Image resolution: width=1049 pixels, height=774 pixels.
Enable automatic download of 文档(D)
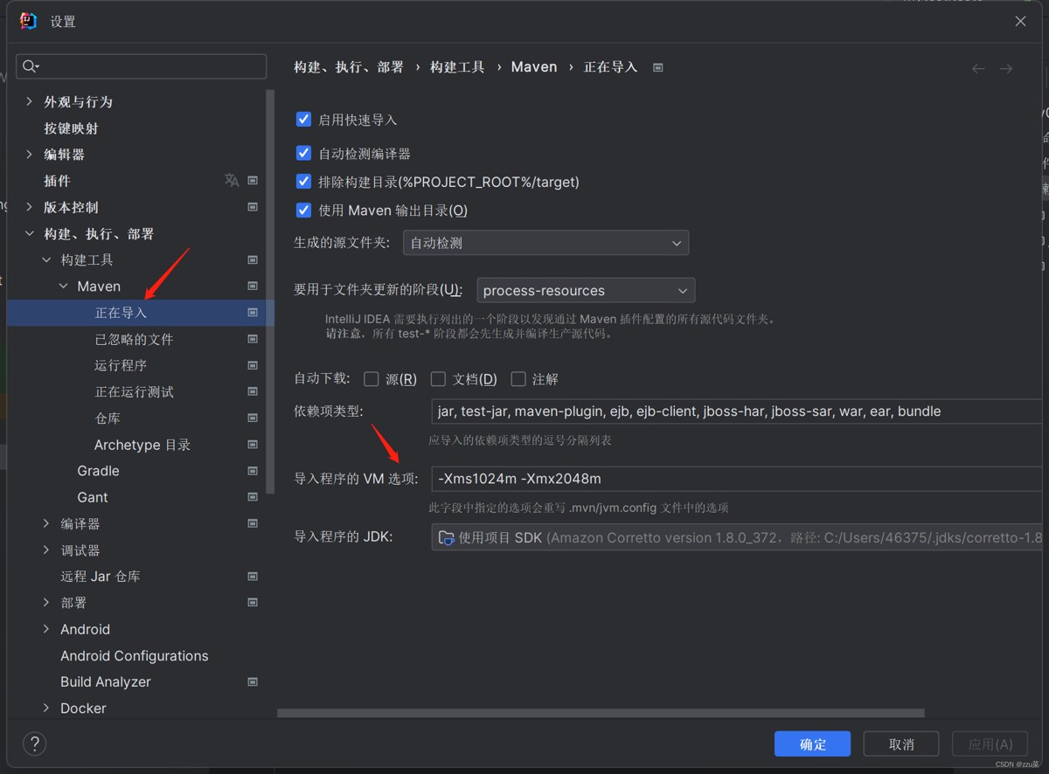click(x=438, y=379)
